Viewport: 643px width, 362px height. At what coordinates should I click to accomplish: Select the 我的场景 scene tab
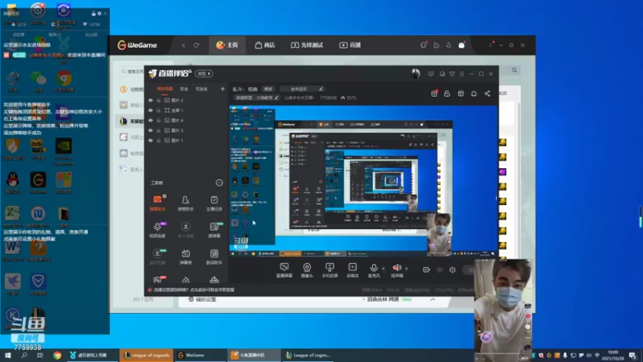[165, 88]
